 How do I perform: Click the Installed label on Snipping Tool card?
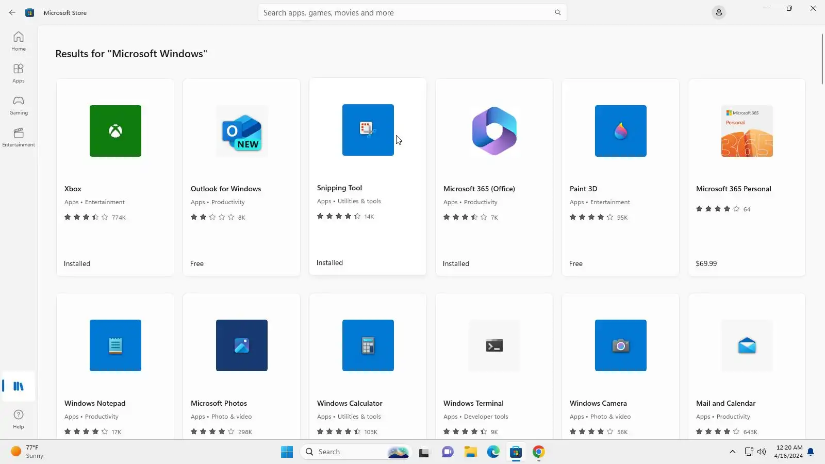329,262
